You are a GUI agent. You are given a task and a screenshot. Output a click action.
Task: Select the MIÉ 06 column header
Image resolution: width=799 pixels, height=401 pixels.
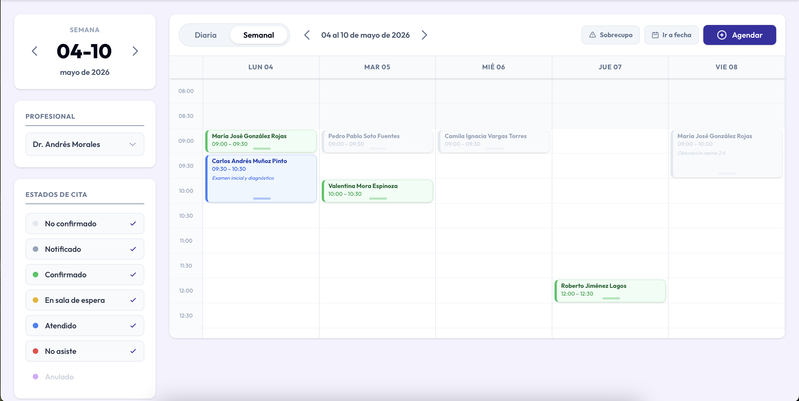[494, 67]
